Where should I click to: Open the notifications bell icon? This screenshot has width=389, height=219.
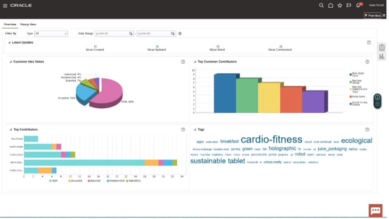click(x=357, y=5)
